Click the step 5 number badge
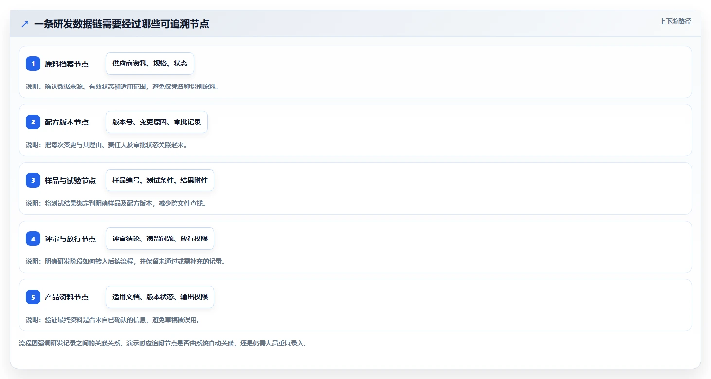Screen dimensions: 711x379 pyautogui.click(x=33, y=297)
